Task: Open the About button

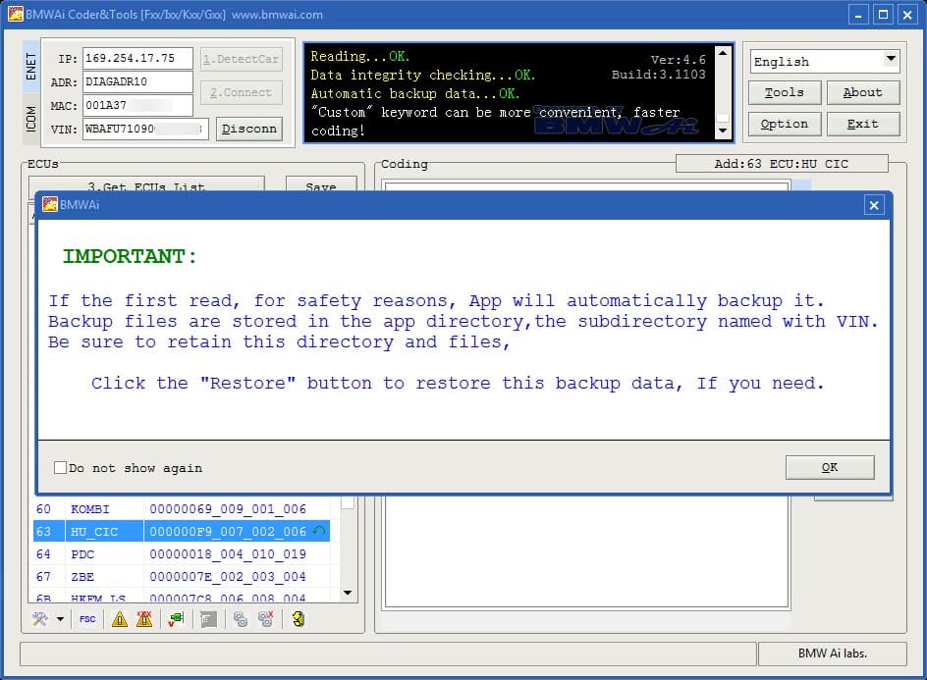Action: 862,92
